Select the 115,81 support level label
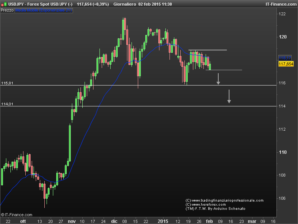The width and height of the screenshot is (298, 224). point(7,83)
